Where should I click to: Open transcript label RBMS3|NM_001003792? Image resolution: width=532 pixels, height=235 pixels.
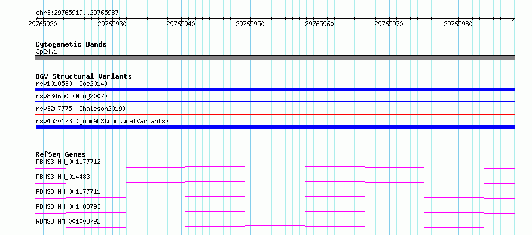[x=68, y=221]
